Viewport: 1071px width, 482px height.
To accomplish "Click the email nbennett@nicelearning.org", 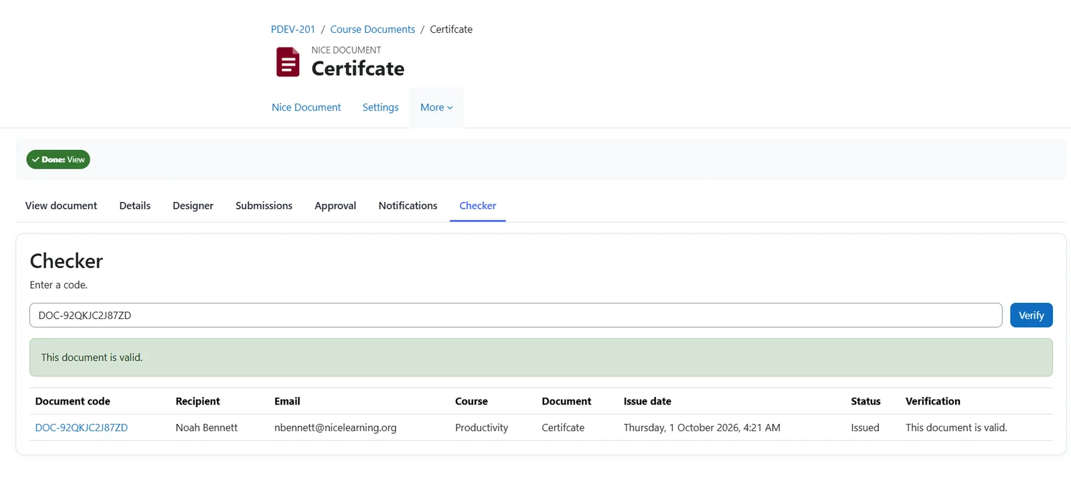I will pos(335,428).
